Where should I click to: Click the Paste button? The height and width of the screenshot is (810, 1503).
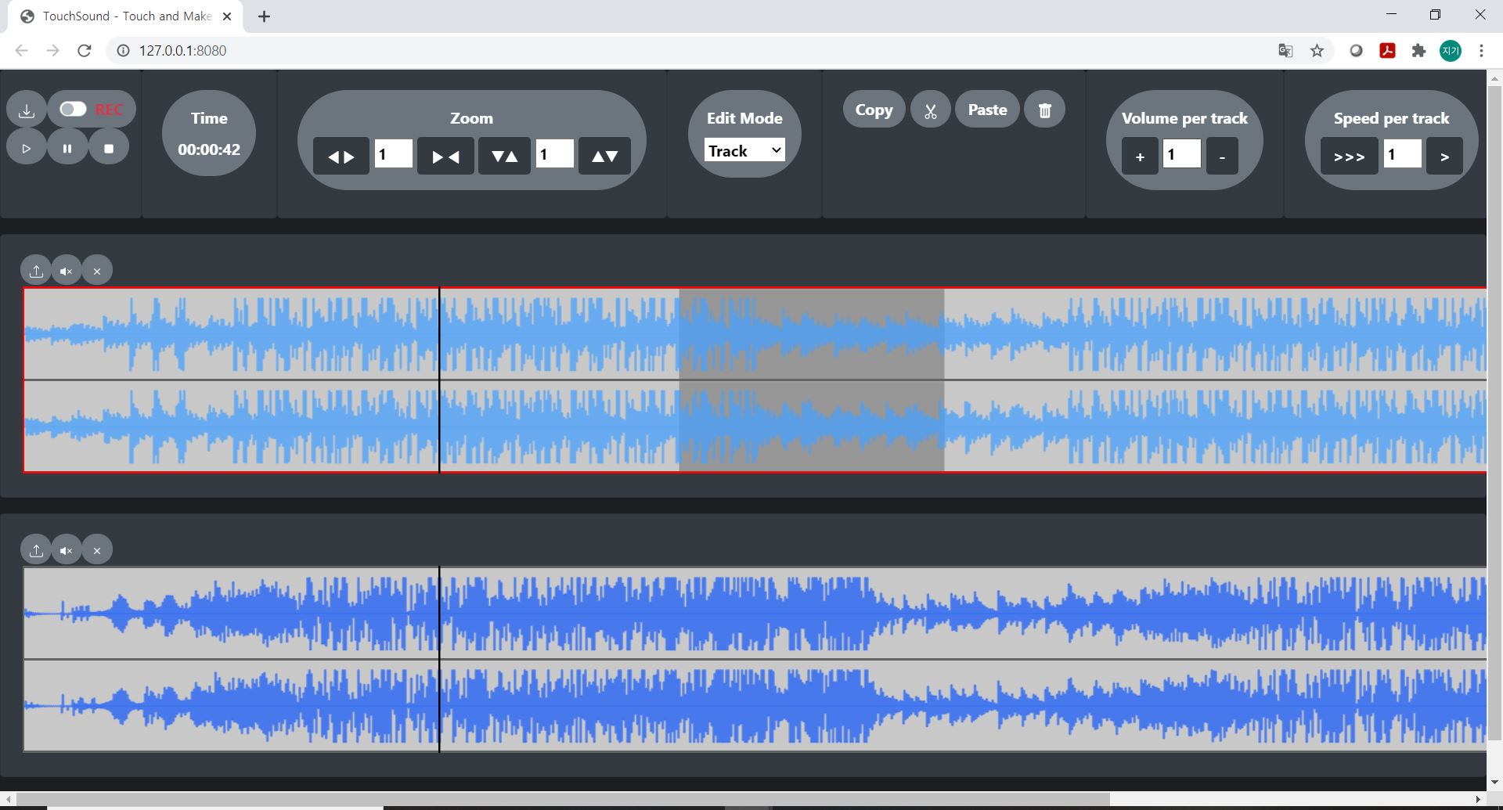(987, 110)
